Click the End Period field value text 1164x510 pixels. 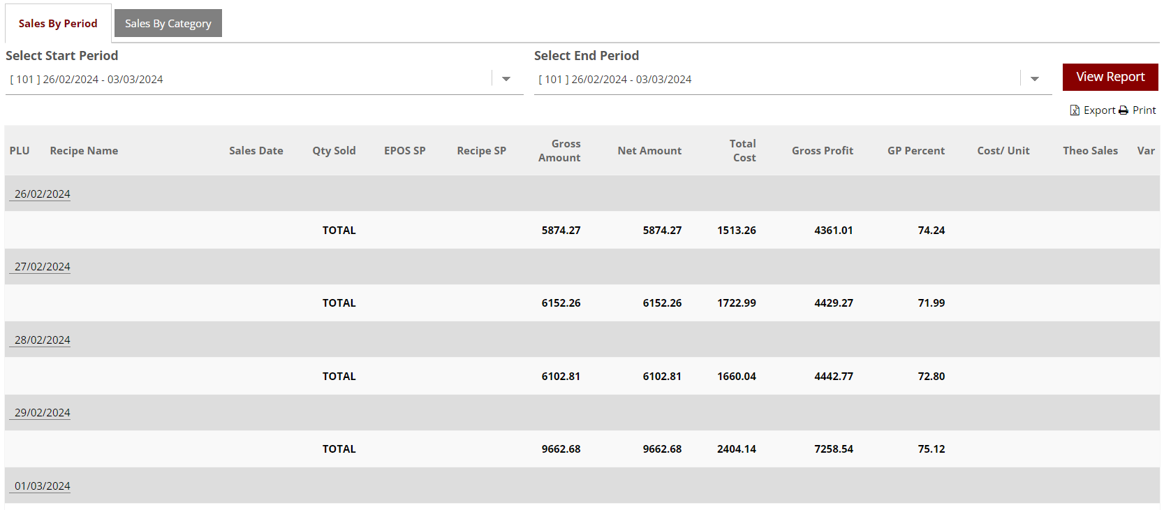click(x=615, y=80)
